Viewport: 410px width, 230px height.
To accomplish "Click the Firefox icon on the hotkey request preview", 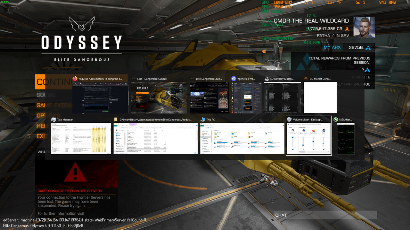I will 74,78.
